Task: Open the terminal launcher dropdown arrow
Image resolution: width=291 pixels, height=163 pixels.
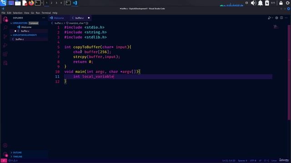Action: (x=42, y=3)
